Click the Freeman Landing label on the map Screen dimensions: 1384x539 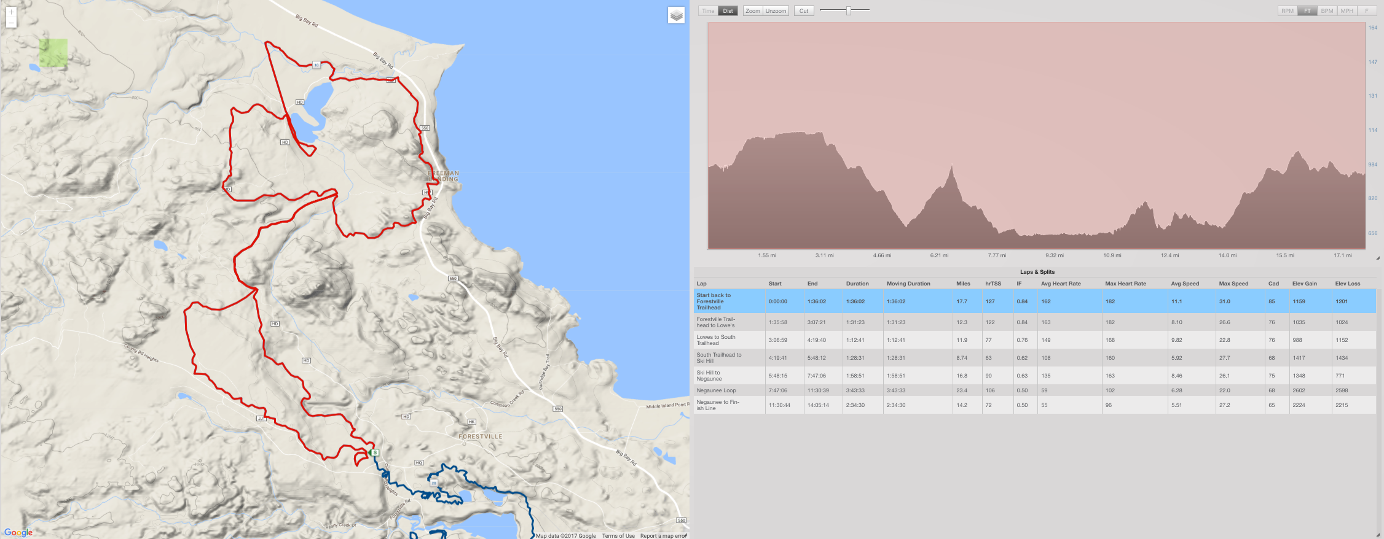(443, 176)
